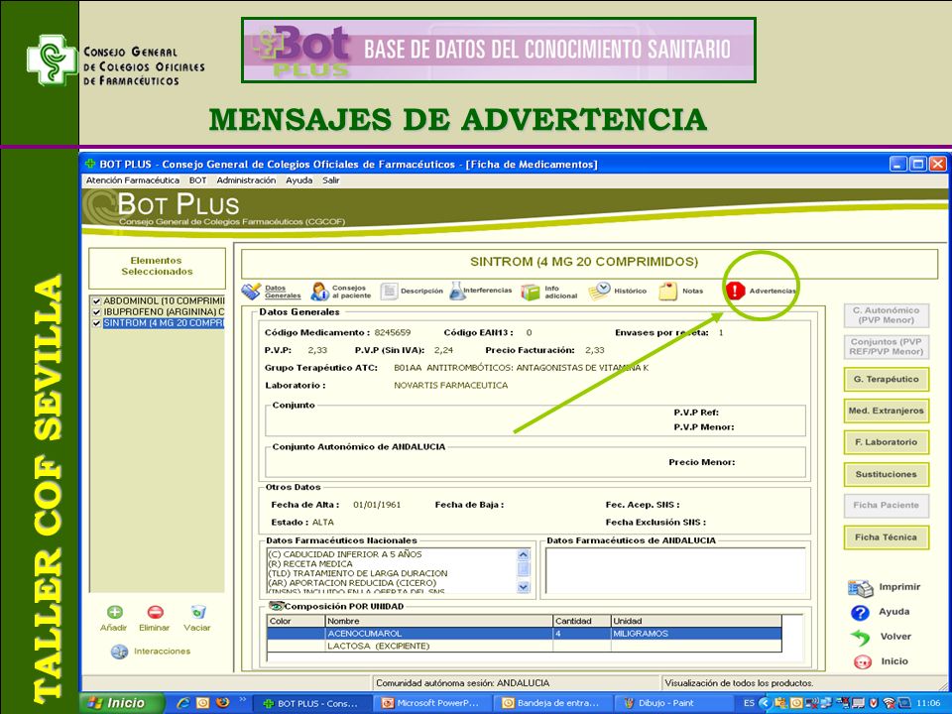952x714 pixels.
Task: Expand quick launch chevron on taskbar
Action: tap(242, 699)
